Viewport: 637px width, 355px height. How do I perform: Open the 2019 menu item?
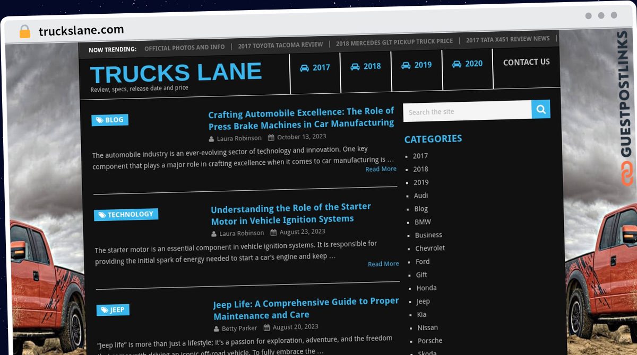pos(417,65)
